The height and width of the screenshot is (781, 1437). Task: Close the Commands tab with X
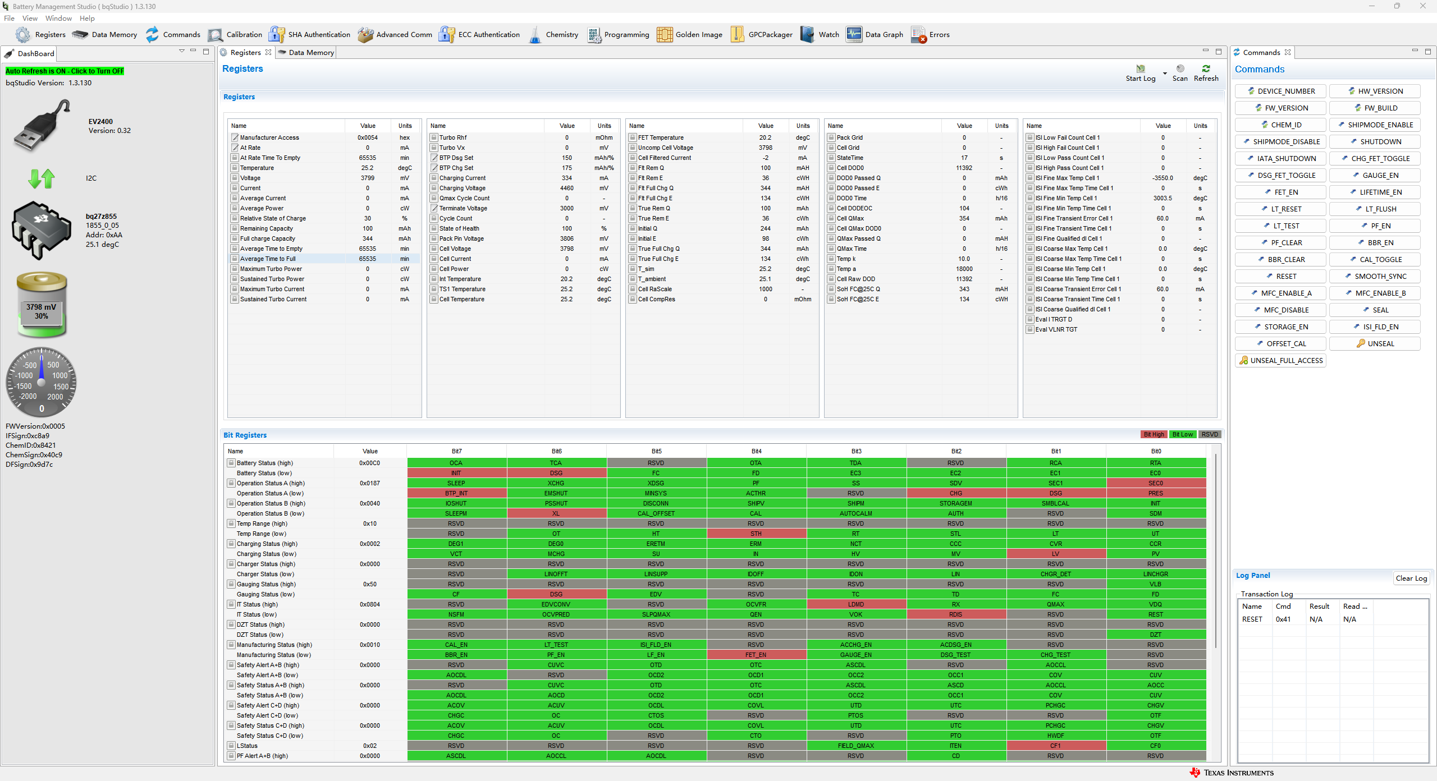1288,52
